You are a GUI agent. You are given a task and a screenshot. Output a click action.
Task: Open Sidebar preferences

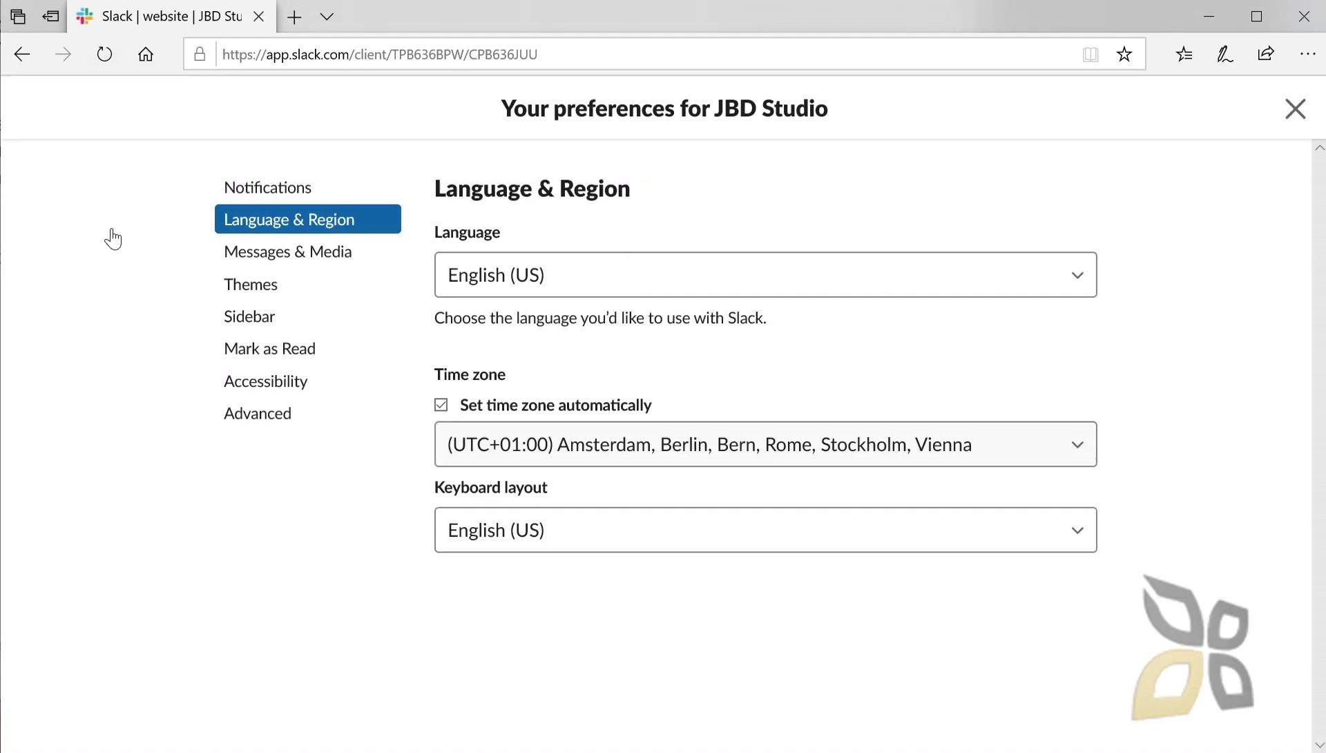(249, 316)
